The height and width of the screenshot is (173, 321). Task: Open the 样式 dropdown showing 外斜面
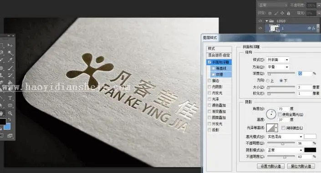coord(278,60)
